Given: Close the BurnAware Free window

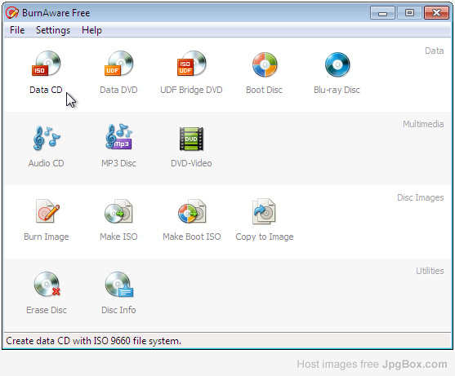Looking at the screenshot, I should [436, 13].
